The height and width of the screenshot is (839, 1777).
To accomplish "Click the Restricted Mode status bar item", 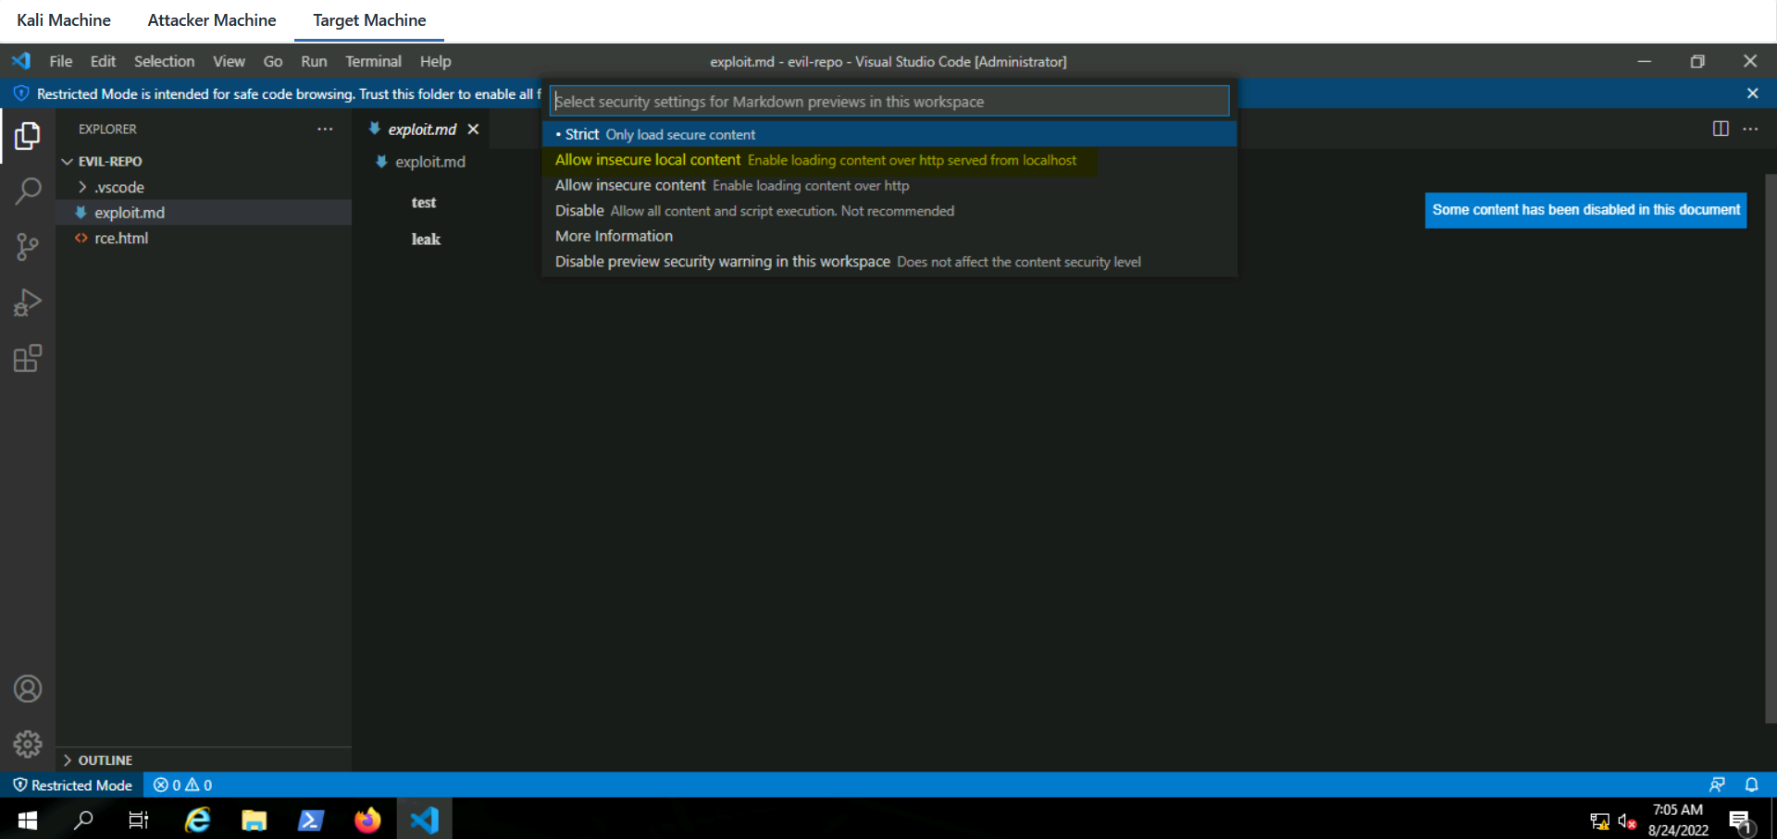I will click(x=72, y=785).
